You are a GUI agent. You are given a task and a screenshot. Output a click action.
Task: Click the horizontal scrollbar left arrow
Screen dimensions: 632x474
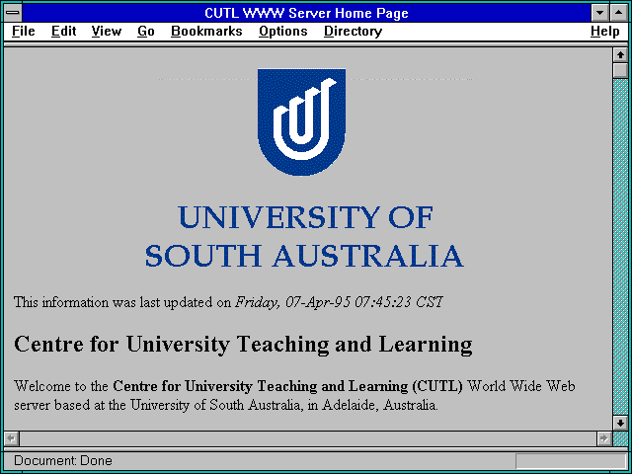point(12,438)
